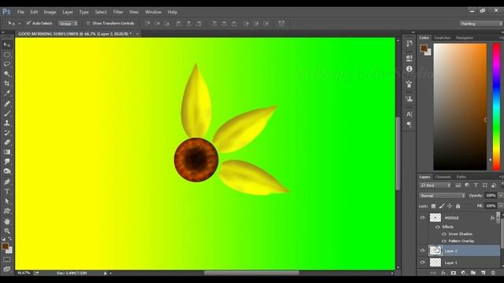The height and width of the screenshot is (283, 504).
Task: Open the Character panel icon
Action: 409,114
